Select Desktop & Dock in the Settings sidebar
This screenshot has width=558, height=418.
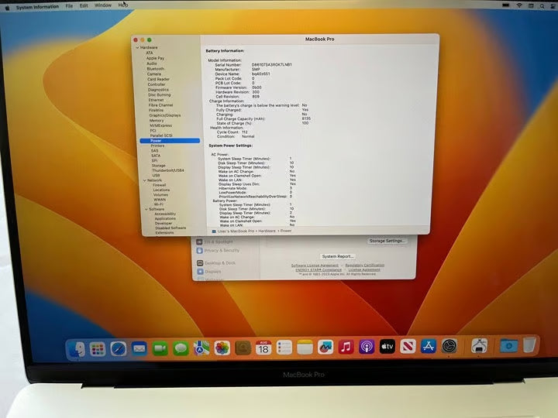(220, 263)
